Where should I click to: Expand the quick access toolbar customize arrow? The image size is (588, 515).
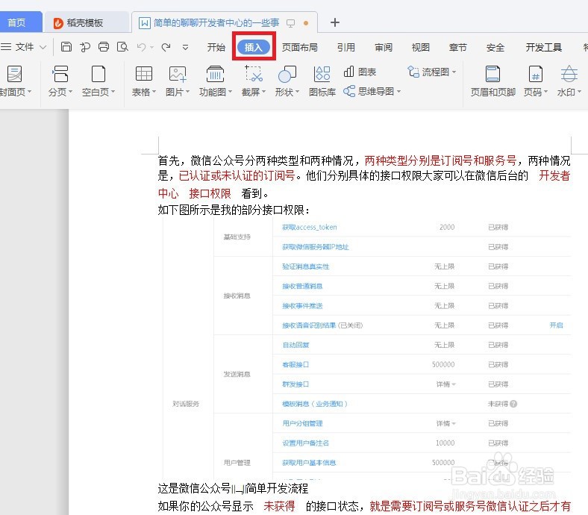[185, 47]
